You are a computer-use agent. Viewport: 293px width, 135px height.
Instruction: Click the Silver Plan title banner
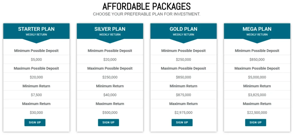(x=110, y=29)
